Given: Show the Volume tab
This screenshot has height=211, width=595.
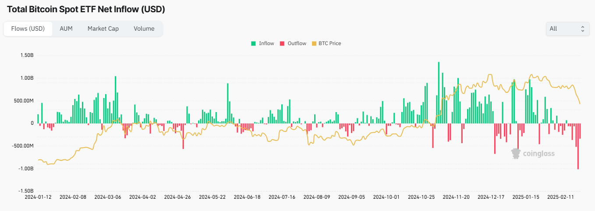Looking at the screenshot, I should coord(144,29).
